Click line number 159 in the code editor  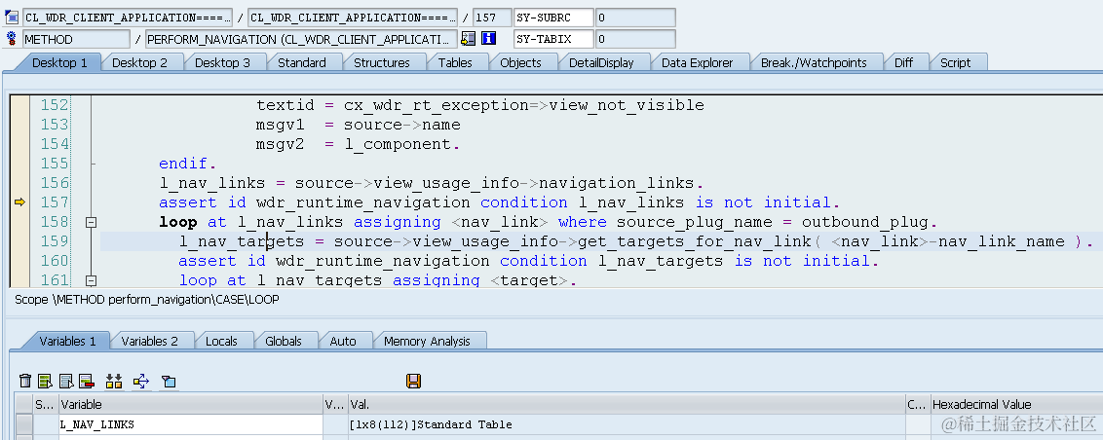[55, 241]
